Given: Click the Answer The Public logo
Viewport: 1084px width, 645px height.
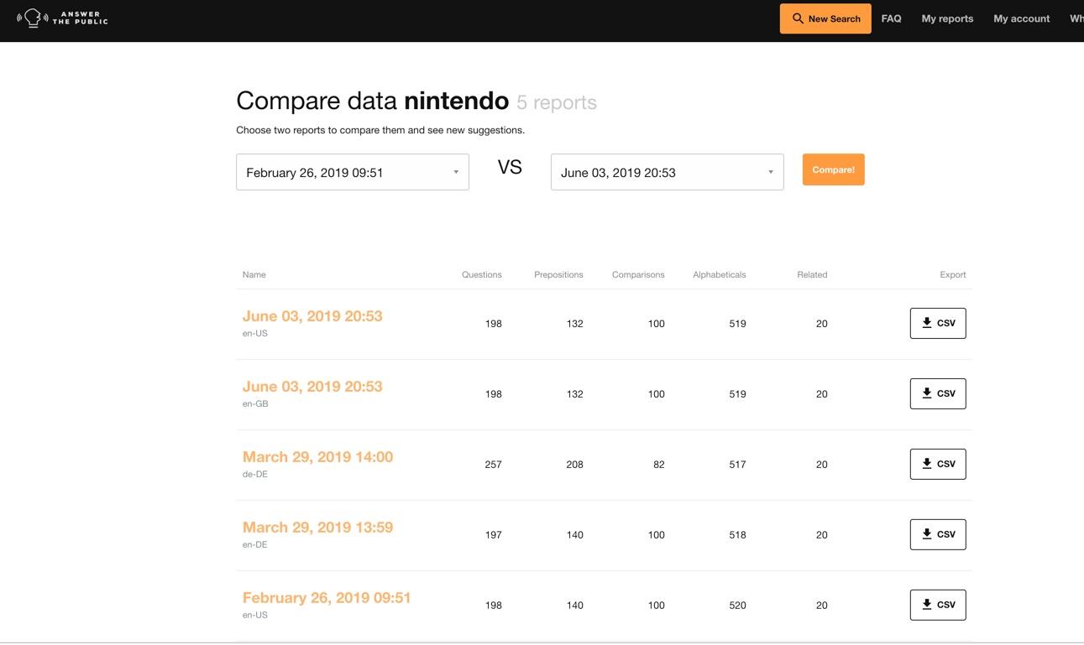Looking at the screenshot, I should tap(62, 18).
